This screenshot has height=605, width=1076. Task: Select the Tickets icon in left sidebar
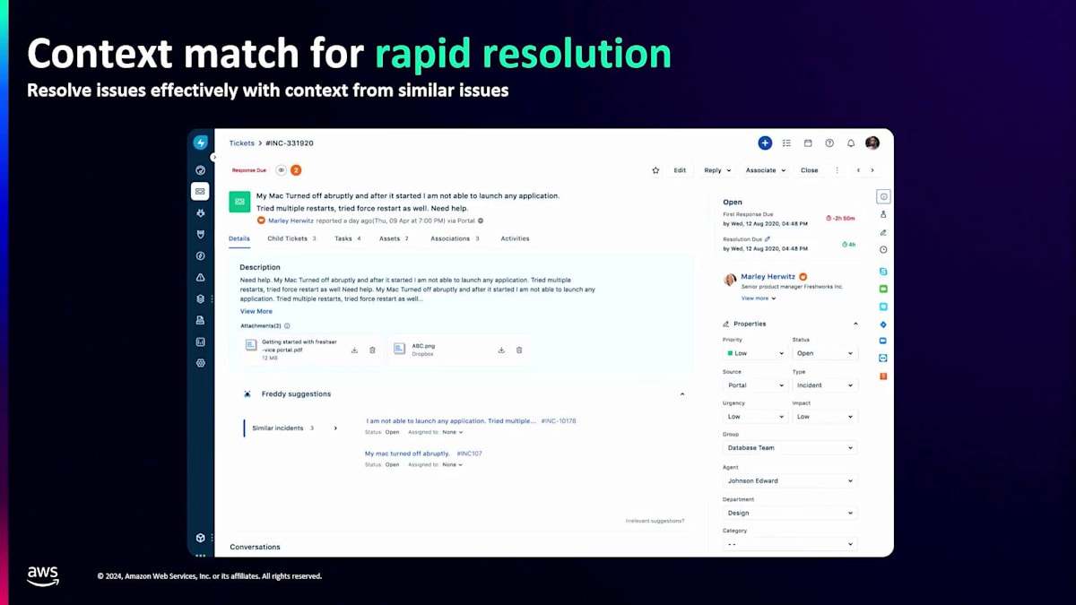200,191
